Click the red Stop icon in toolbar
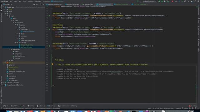Viewport: 200px width, 112px height. [172, 1]
